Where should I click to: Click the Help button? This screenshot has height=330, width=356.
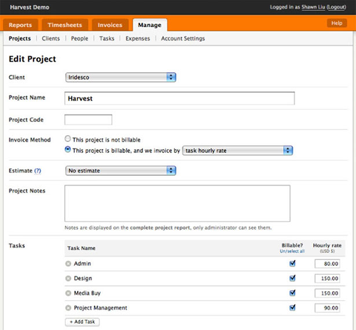coord(337,23)
